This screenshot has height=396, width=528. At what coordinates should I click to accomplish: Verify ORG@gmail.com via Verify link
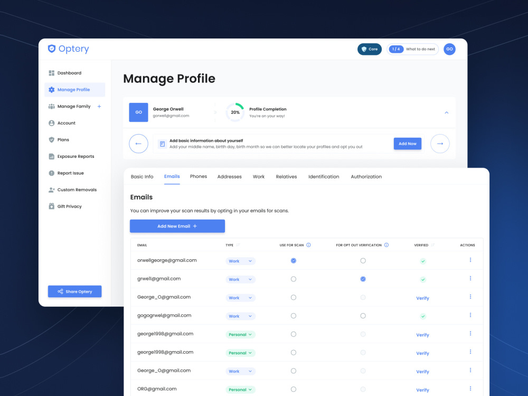point(422,390)
